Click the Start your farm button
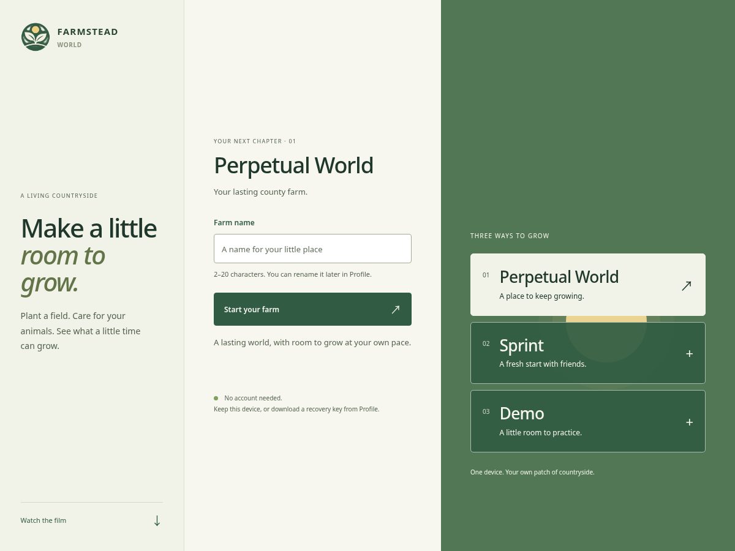 tap(312, 309)
